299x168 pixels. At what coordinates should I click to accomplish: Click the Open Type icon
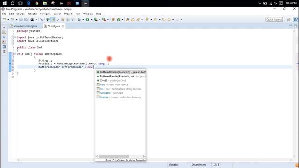point(128,20)
